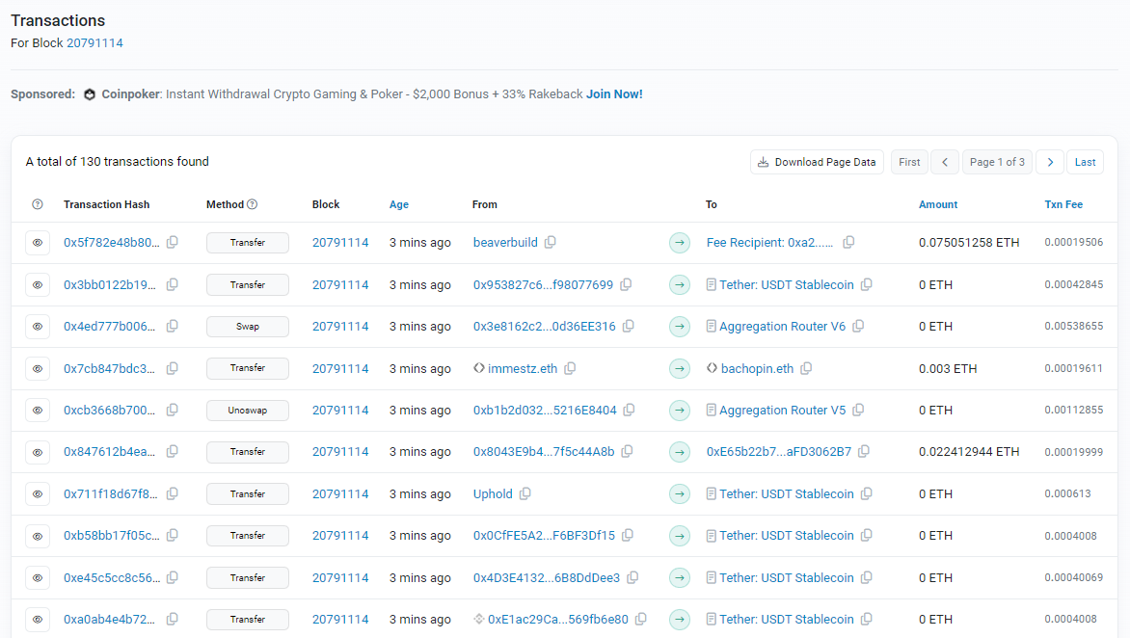Click help icon left of Transaction Hash header

point(38,204)
